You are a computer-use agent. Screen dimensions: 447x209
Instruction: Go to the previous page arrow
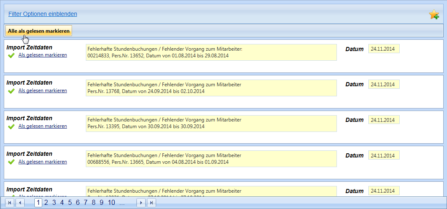[x=20, y=203]
